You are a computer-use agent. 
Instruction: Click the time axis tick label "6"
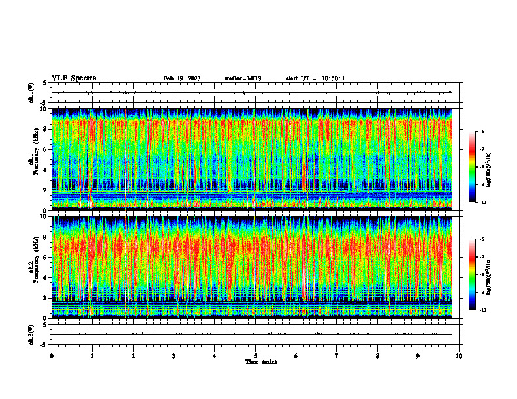coord(296,356)
